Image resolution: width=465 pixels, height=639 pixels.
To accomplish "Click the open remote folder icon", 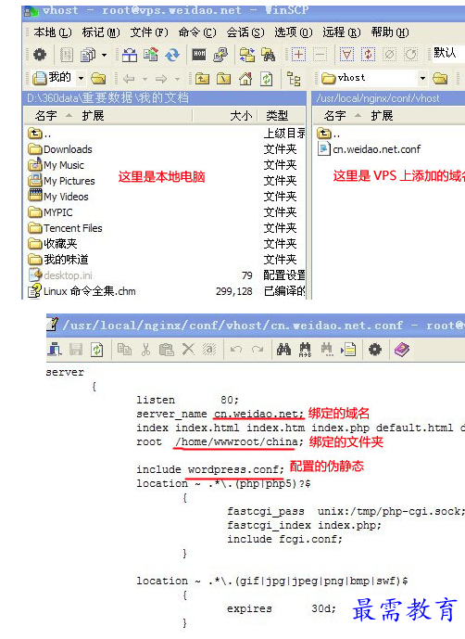I will coord(440,78).
